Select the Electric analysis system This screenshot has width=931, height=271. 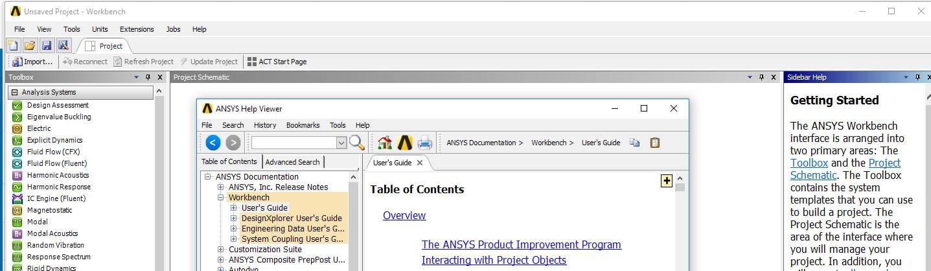click(39, 128)
